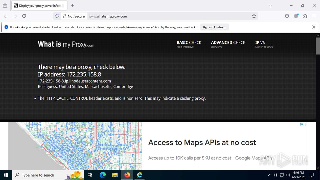
Task: Open network status tray icon
Action: tap(282, 175)
